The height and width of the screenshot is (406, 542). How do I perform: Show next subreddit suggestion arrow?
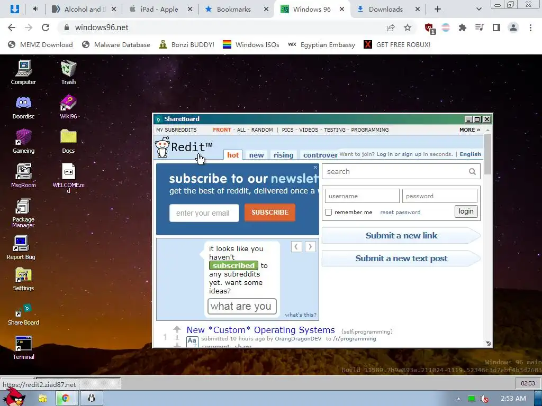(x=310, y=246)
